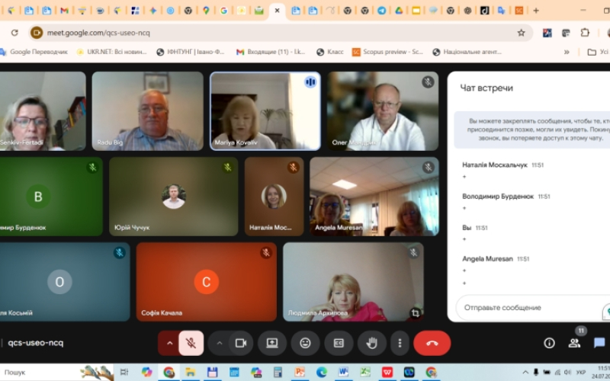The image size is (610, 381).
Task: Select Наталія Мос... participant tile
Action: [274, 197]
